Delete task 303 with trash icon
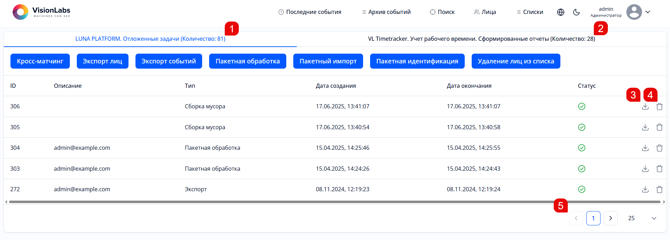This screenshot has width=670, height=240. tap(659, 169)
